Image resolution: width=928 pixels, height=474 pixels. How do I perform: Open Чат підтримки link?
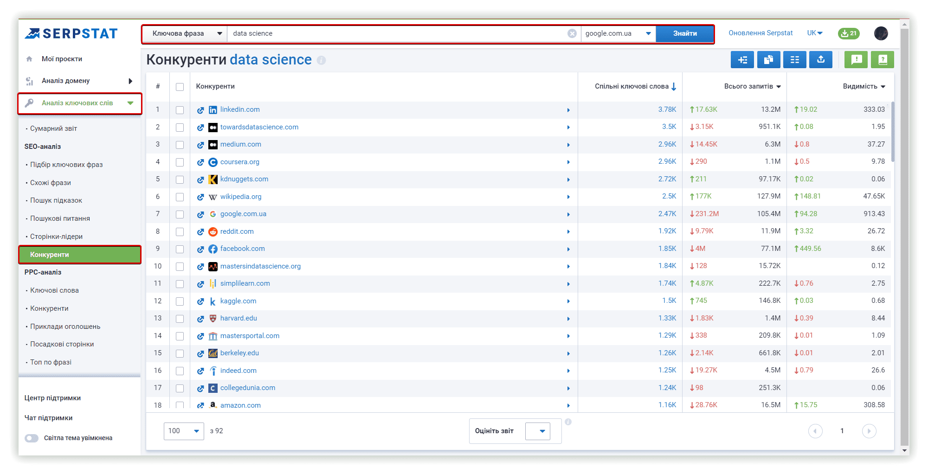48,418
